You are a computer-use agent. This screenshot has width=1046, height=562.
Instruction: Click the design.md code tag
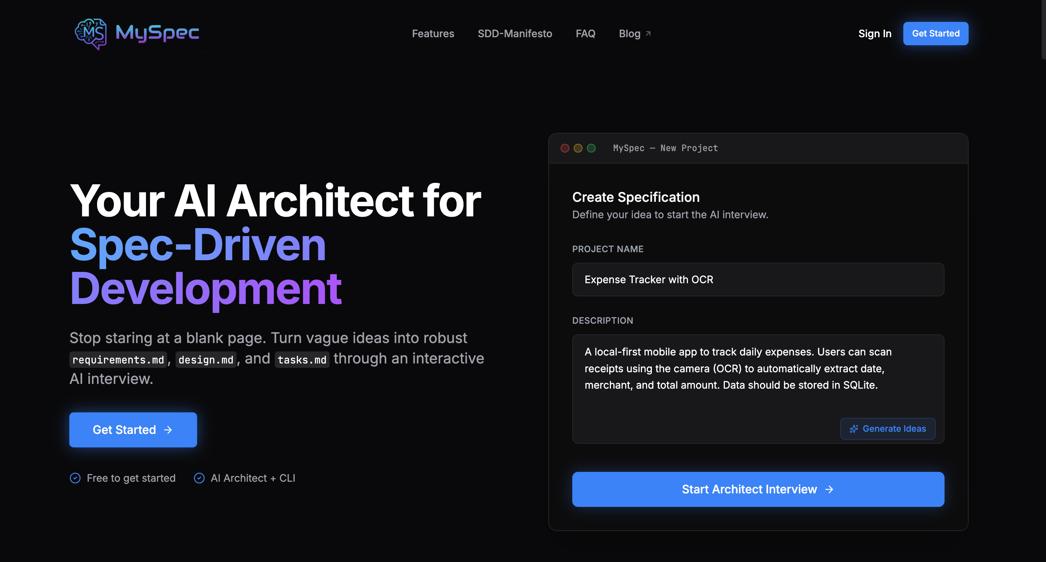(x=206, y=359)
